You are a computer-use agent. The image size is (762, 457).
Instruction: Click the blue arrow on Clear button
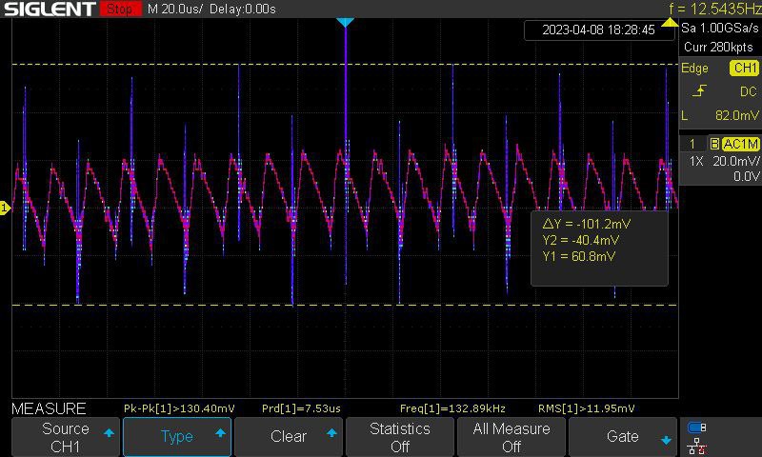click(x=331, y=432)
